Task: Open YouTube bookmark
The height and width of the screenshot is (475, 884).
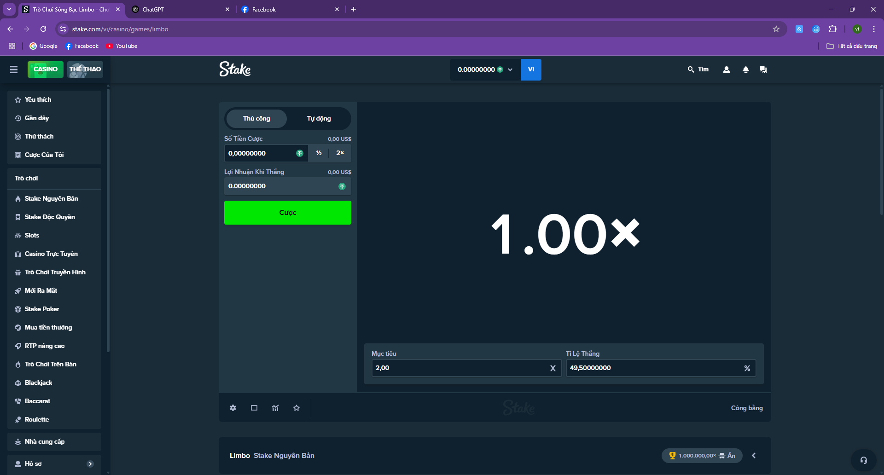Action: [x=122, y=46]
